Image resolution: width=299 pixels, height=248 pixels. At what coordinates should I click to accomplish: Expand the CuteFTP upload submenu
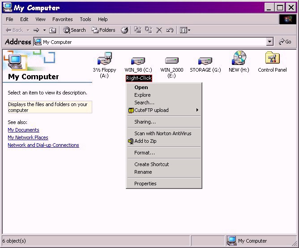tap(164, 110)
